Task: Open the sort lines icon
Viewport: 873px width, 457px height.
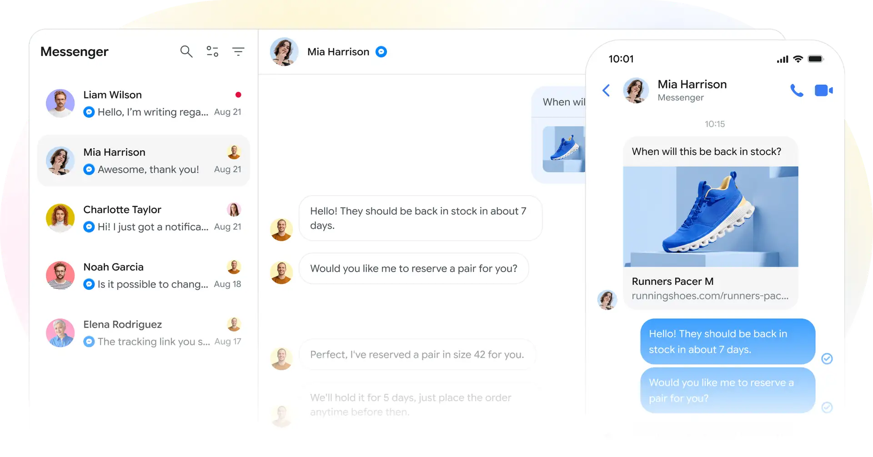Action: point(238,51)
